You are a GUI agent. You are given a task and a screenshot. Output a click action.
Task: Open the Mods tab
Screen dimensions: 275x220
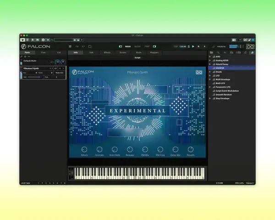[138, 52]
